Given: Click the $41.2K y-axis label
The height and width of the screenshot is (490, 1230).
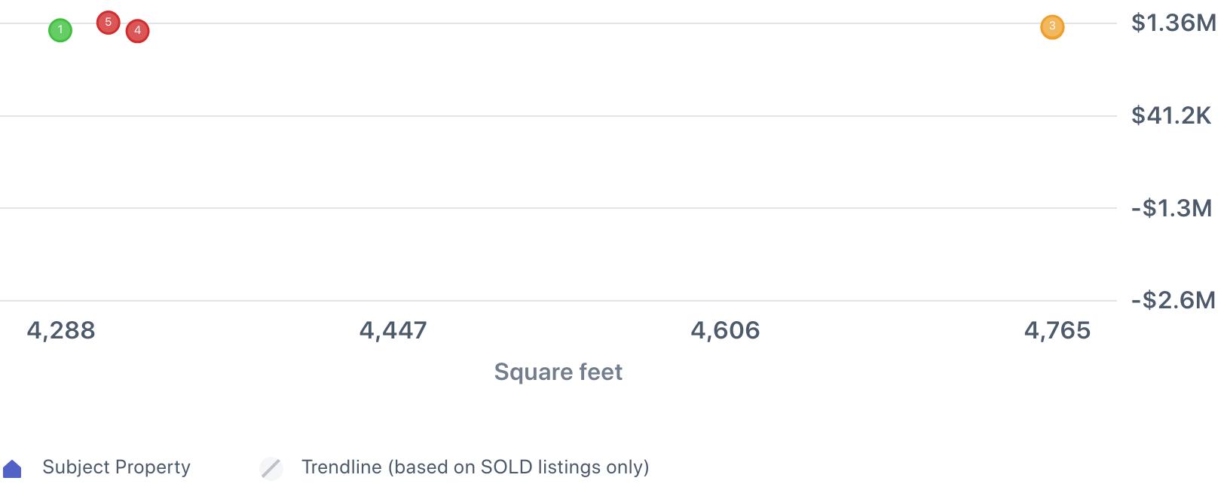Looking at the screenshot, I should tap(1170, 115).
